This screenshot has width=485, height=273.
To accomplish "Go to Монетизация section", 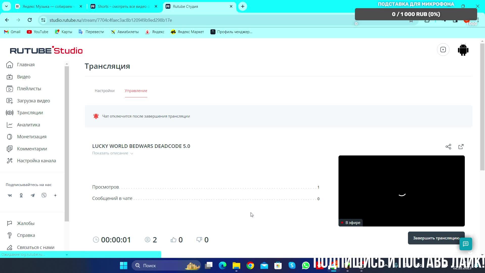I will (32, 137).
